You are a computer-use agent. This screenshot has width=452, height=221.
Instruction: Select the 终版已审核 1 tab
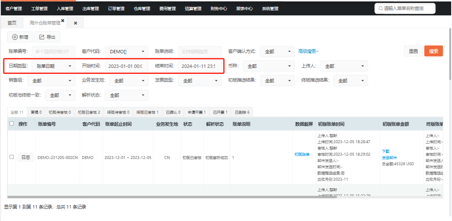[x=148, y=112]
